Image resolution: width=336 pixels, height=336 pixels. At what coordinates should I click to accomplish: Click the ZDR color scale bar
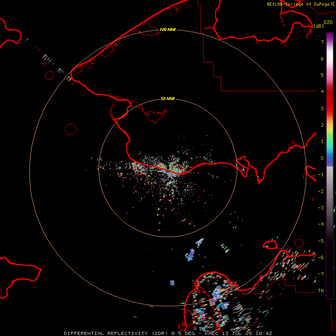(x=330, y=166)
